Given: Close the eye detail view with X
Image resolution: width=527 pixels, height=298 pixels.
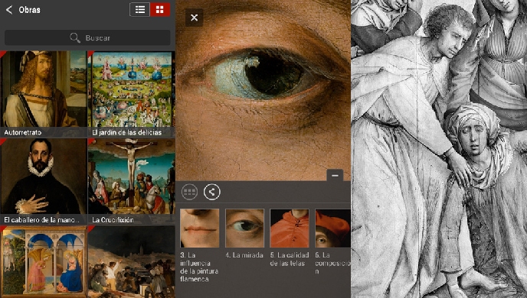Looking at the screenshot, I should pos(194,18).
